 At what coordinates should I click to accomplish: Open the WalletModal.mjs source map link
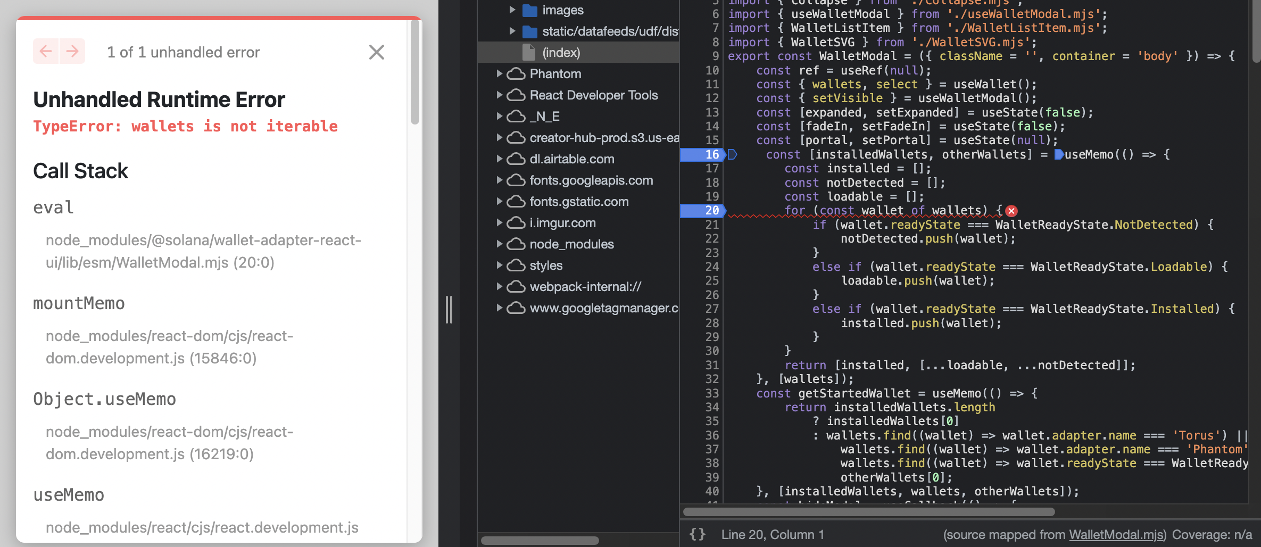tap(1115, 534)
